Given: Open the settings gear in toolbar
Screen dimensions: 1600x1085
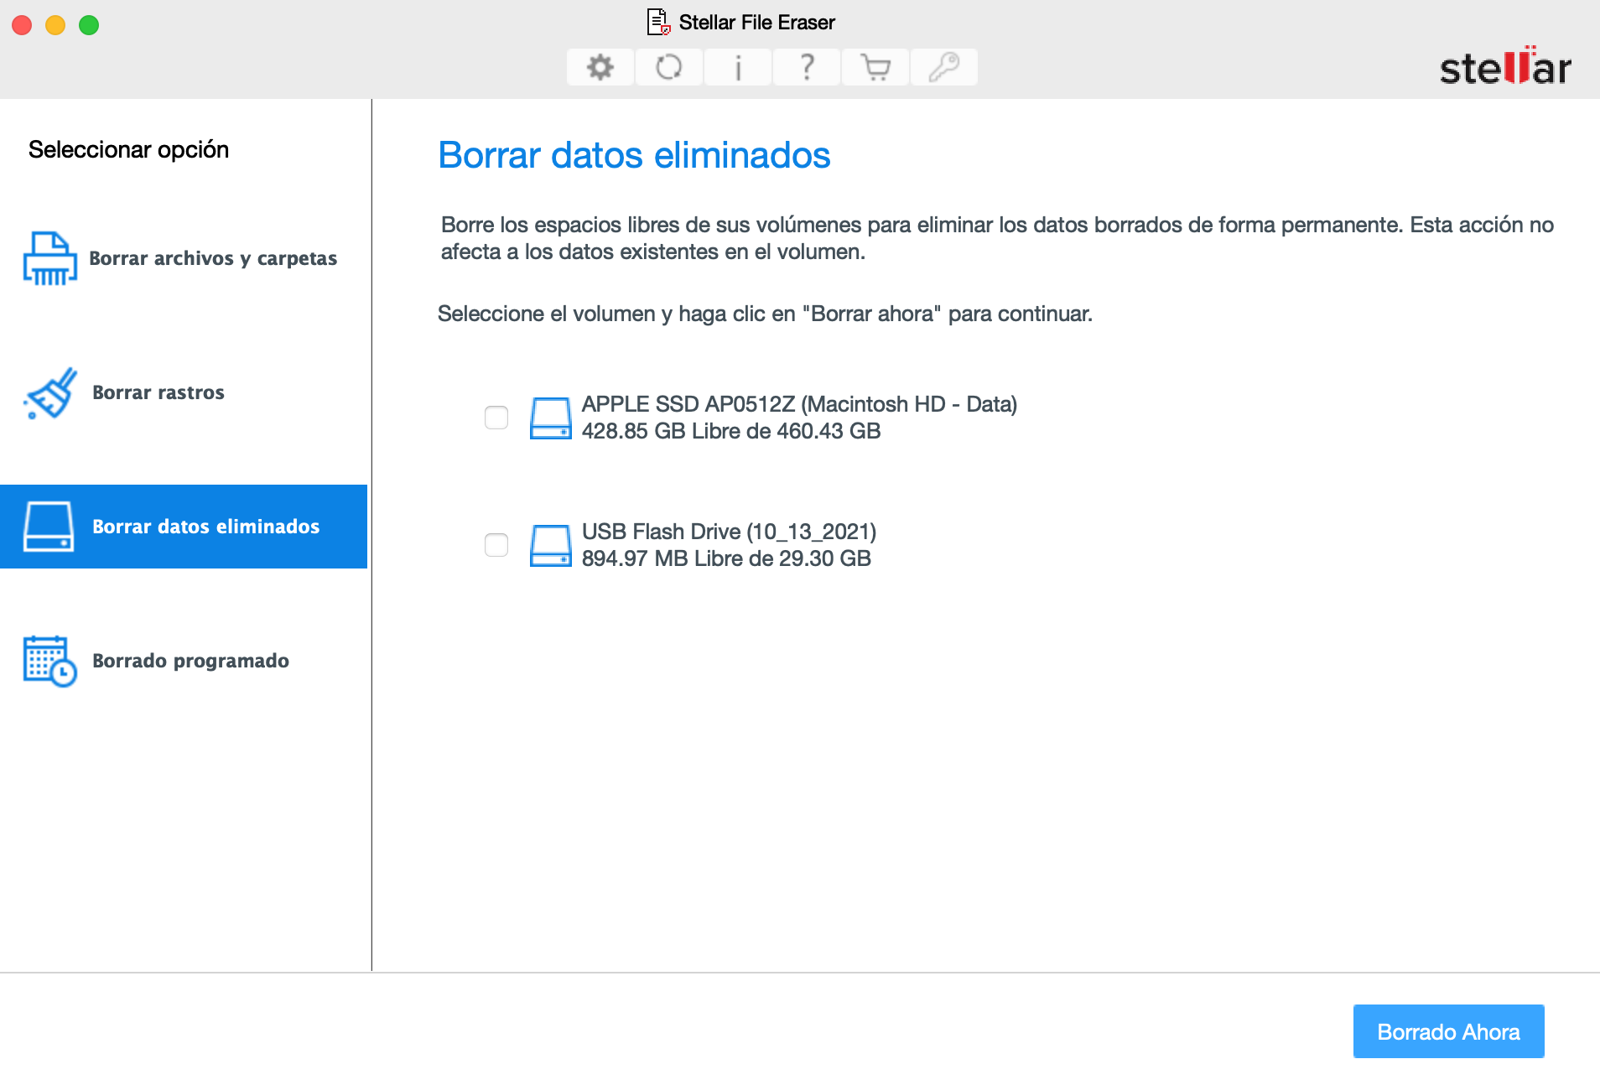Looking at the screenshot, I should pyautogui.click(x=600, y=67).
